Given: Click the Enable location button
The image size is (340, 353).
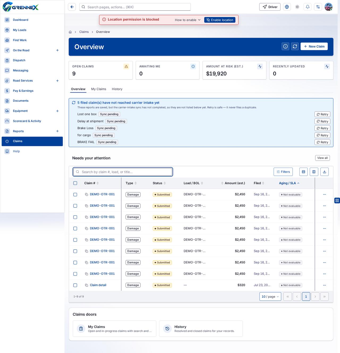Looking at the screenshot, I should coord(220,20).
